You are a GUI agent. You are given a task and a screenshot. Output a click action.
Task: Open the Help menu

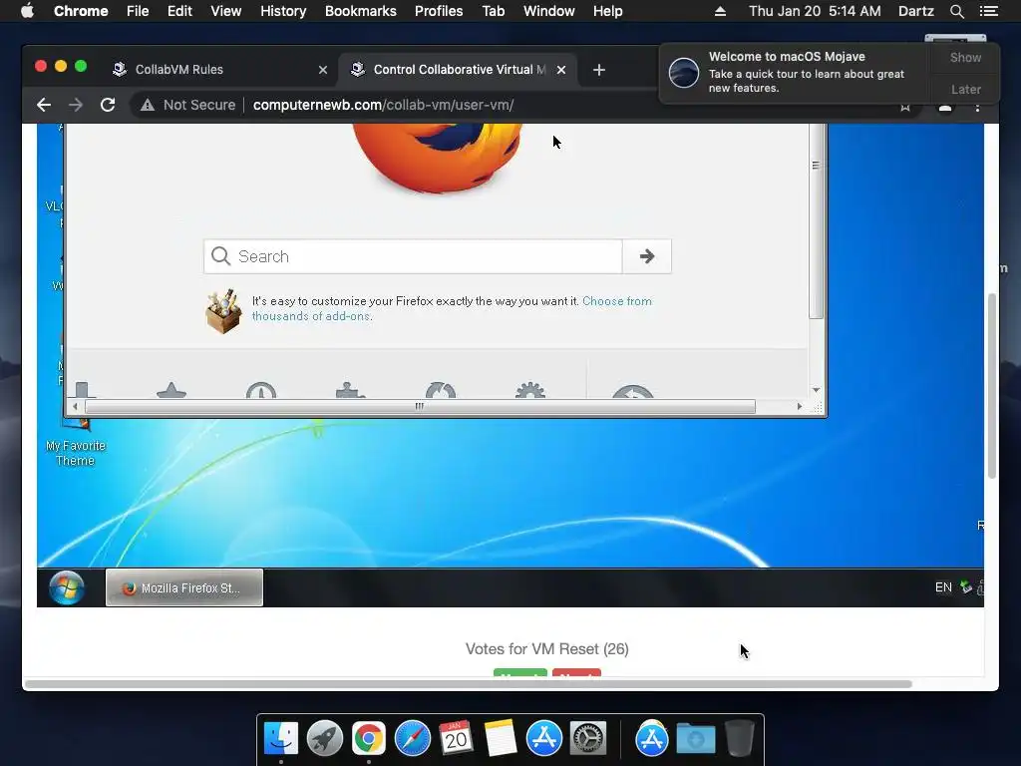[x=607, y=11]
